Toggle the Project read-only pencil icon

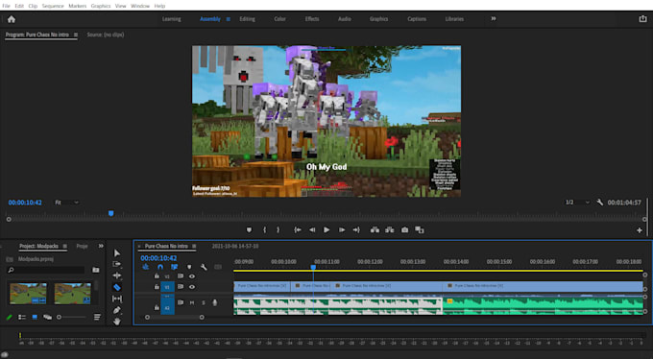pyautogui.click(x=10, y=318)
